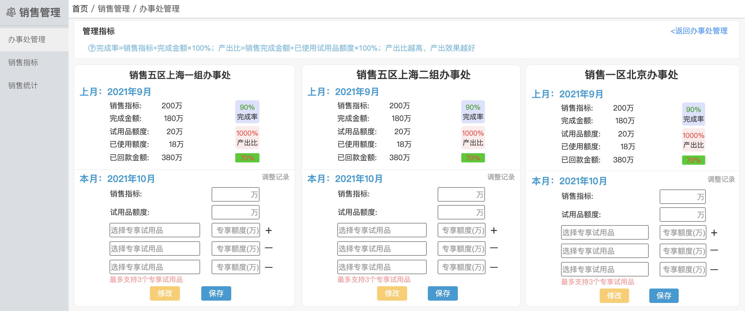Viewport: 745px width, 311px height.
Task: Go to 首页 in the breadcrumb
Action: 80,9
